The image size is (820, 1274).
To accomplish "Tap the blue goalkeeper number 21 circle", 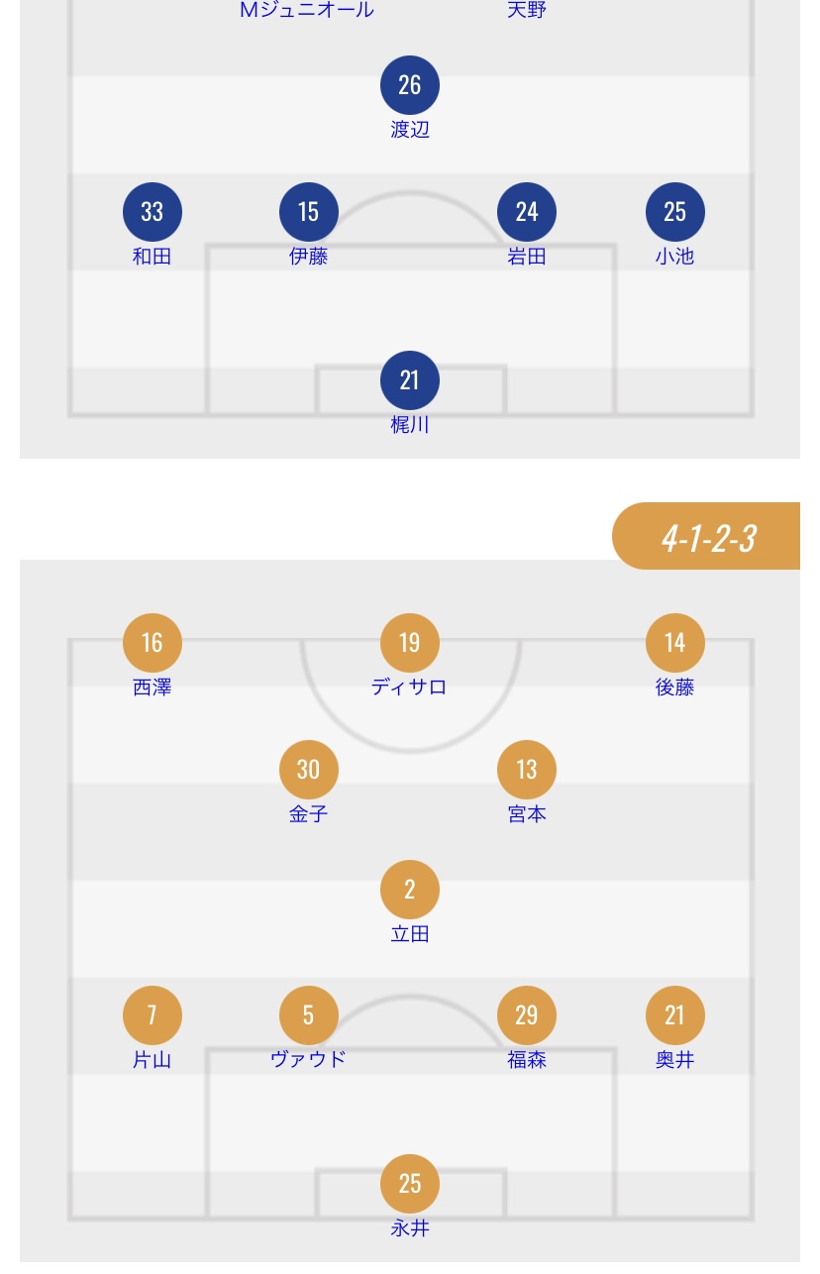I will tap(410, 380).
